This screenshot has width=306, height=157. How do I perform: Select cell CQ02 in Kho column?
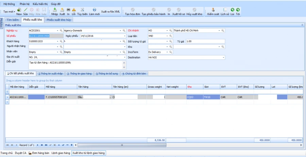195,97
